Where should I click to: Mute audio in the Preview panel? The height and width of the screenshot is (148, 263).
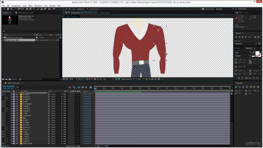click(x=258, y=37)
